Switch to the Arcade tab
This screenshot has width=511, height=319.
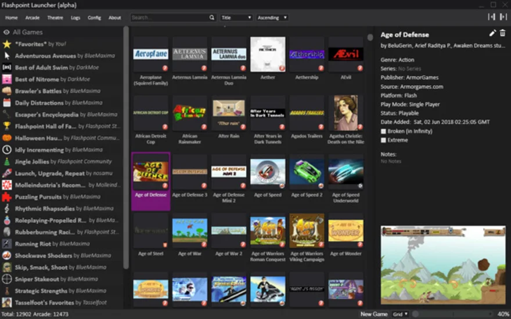(33, 17)
